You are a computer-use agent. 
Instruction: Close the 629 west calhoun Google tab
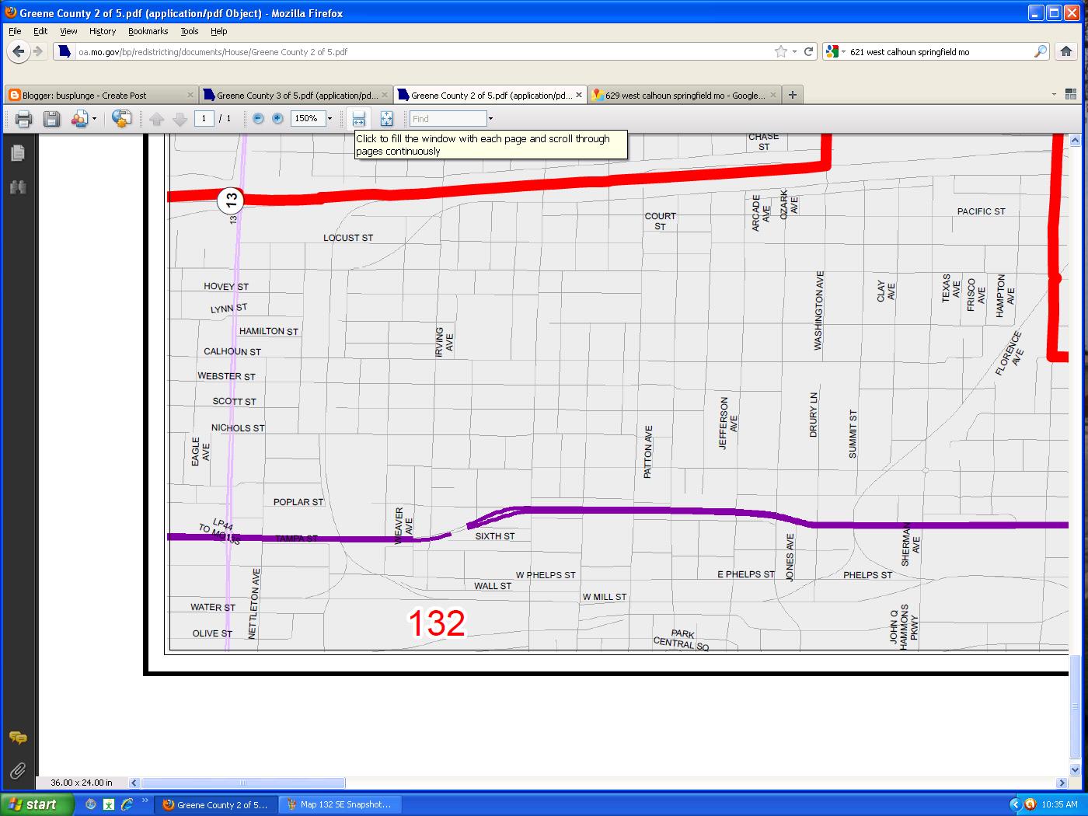click(x=773, y=96)
